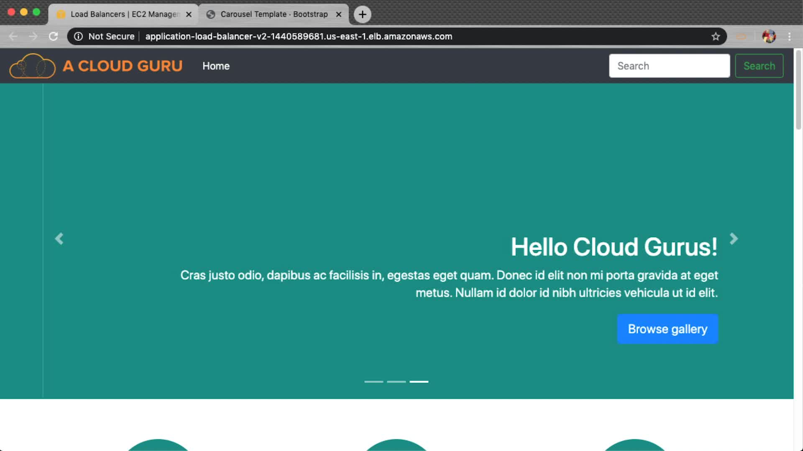Click the browser back arrow

(13, 36)
